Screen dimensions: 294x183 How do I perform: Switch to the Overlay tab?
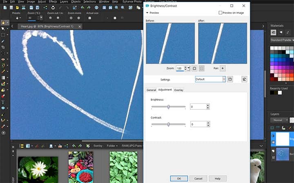[x=178, y=90]
